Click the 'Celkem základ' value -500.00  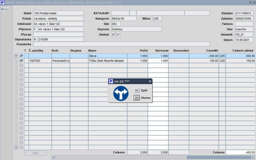pos(240,56)
